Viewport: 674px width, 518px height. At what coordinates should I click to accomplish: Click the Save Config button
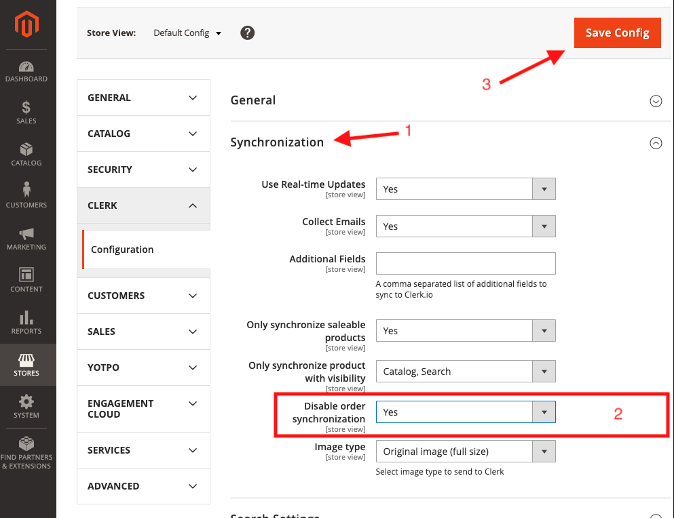[617, 33]
